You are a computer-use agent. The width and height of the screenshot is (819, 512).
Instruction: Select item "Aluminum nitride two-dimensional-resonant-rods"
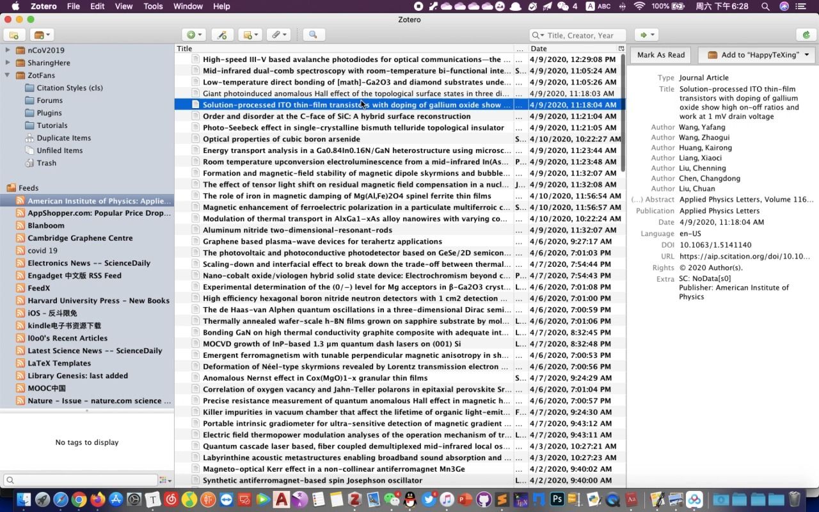298,230
